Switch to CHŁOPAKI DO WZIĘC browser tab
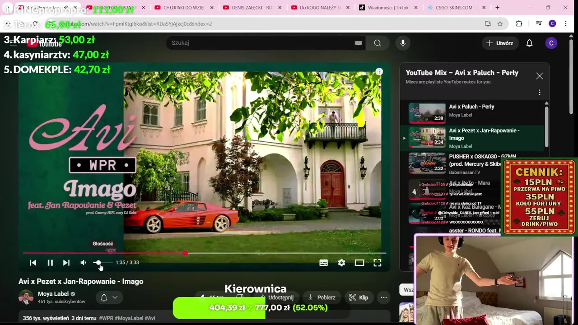 184,8
